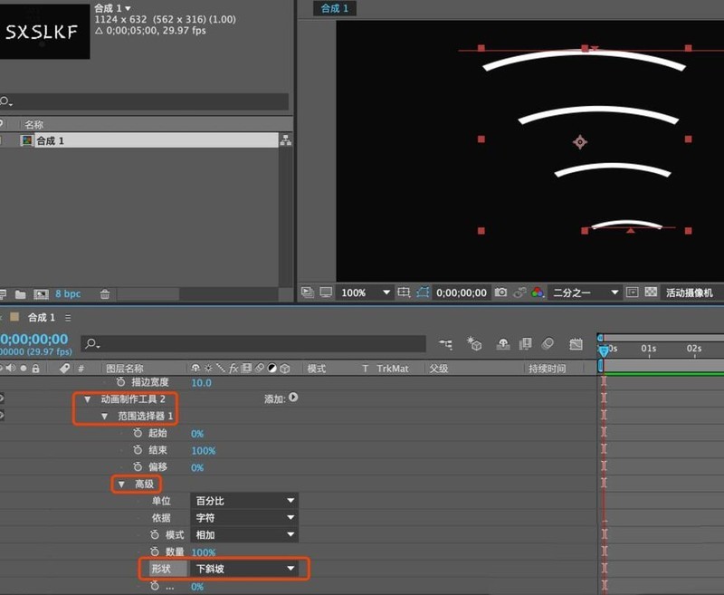The height and width of the screenshot is (595, 724).
Task: Click the 描边宽度 value of 10.0
Action: tap(201, 382)
